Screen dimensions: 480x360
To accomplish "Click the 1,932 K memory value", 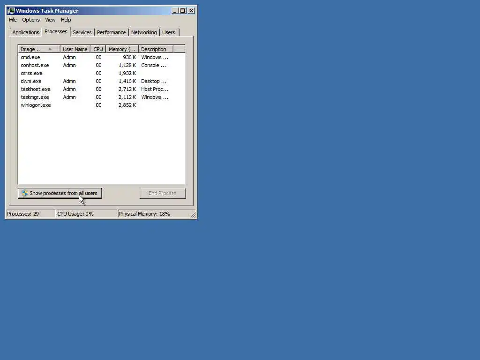I will (x=127, y=73).
